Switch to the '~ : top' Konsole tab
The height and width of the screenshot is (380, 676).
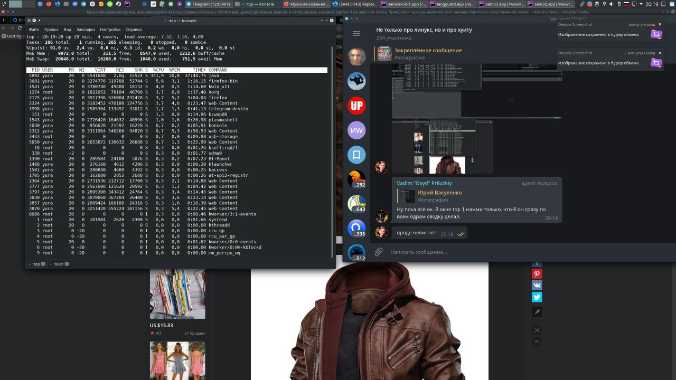coord(34,264)
